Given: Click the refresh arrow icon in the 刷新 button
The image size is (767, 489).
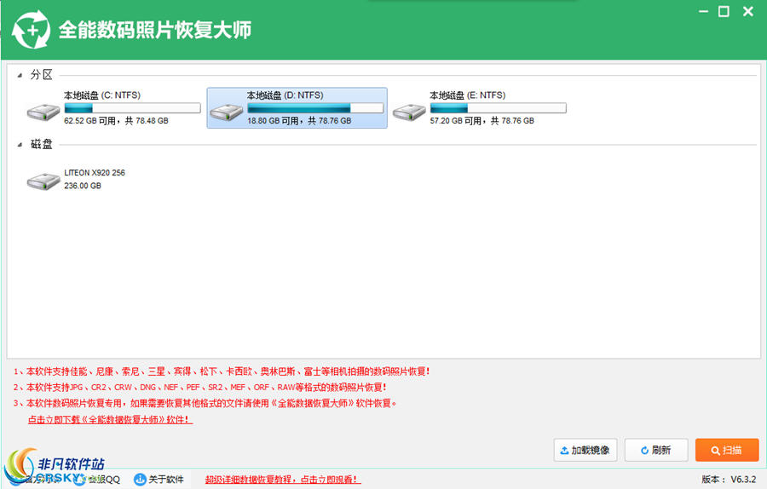Looking at the screenshot, I should pos(645,451).
